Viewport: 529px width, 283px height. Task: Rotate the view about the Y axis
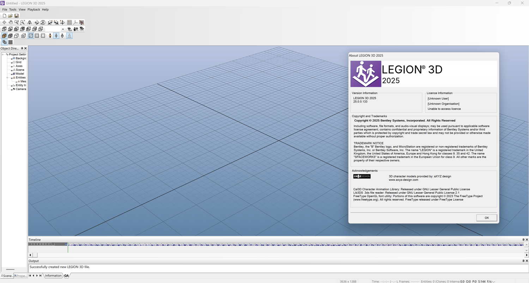56,23
